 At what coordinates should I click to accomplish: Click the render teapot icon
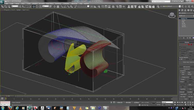(124, 6)
